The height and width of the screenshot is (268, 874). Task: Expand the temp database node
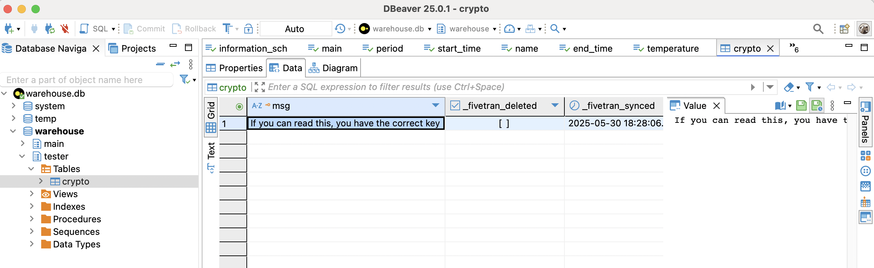coord(14,118)
